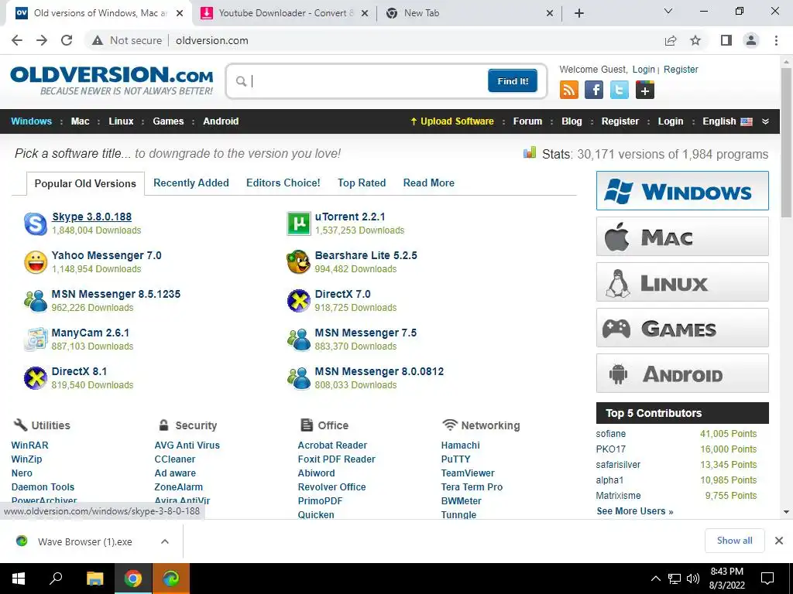Bookmark this page with star icon

(x=695, y=40)
